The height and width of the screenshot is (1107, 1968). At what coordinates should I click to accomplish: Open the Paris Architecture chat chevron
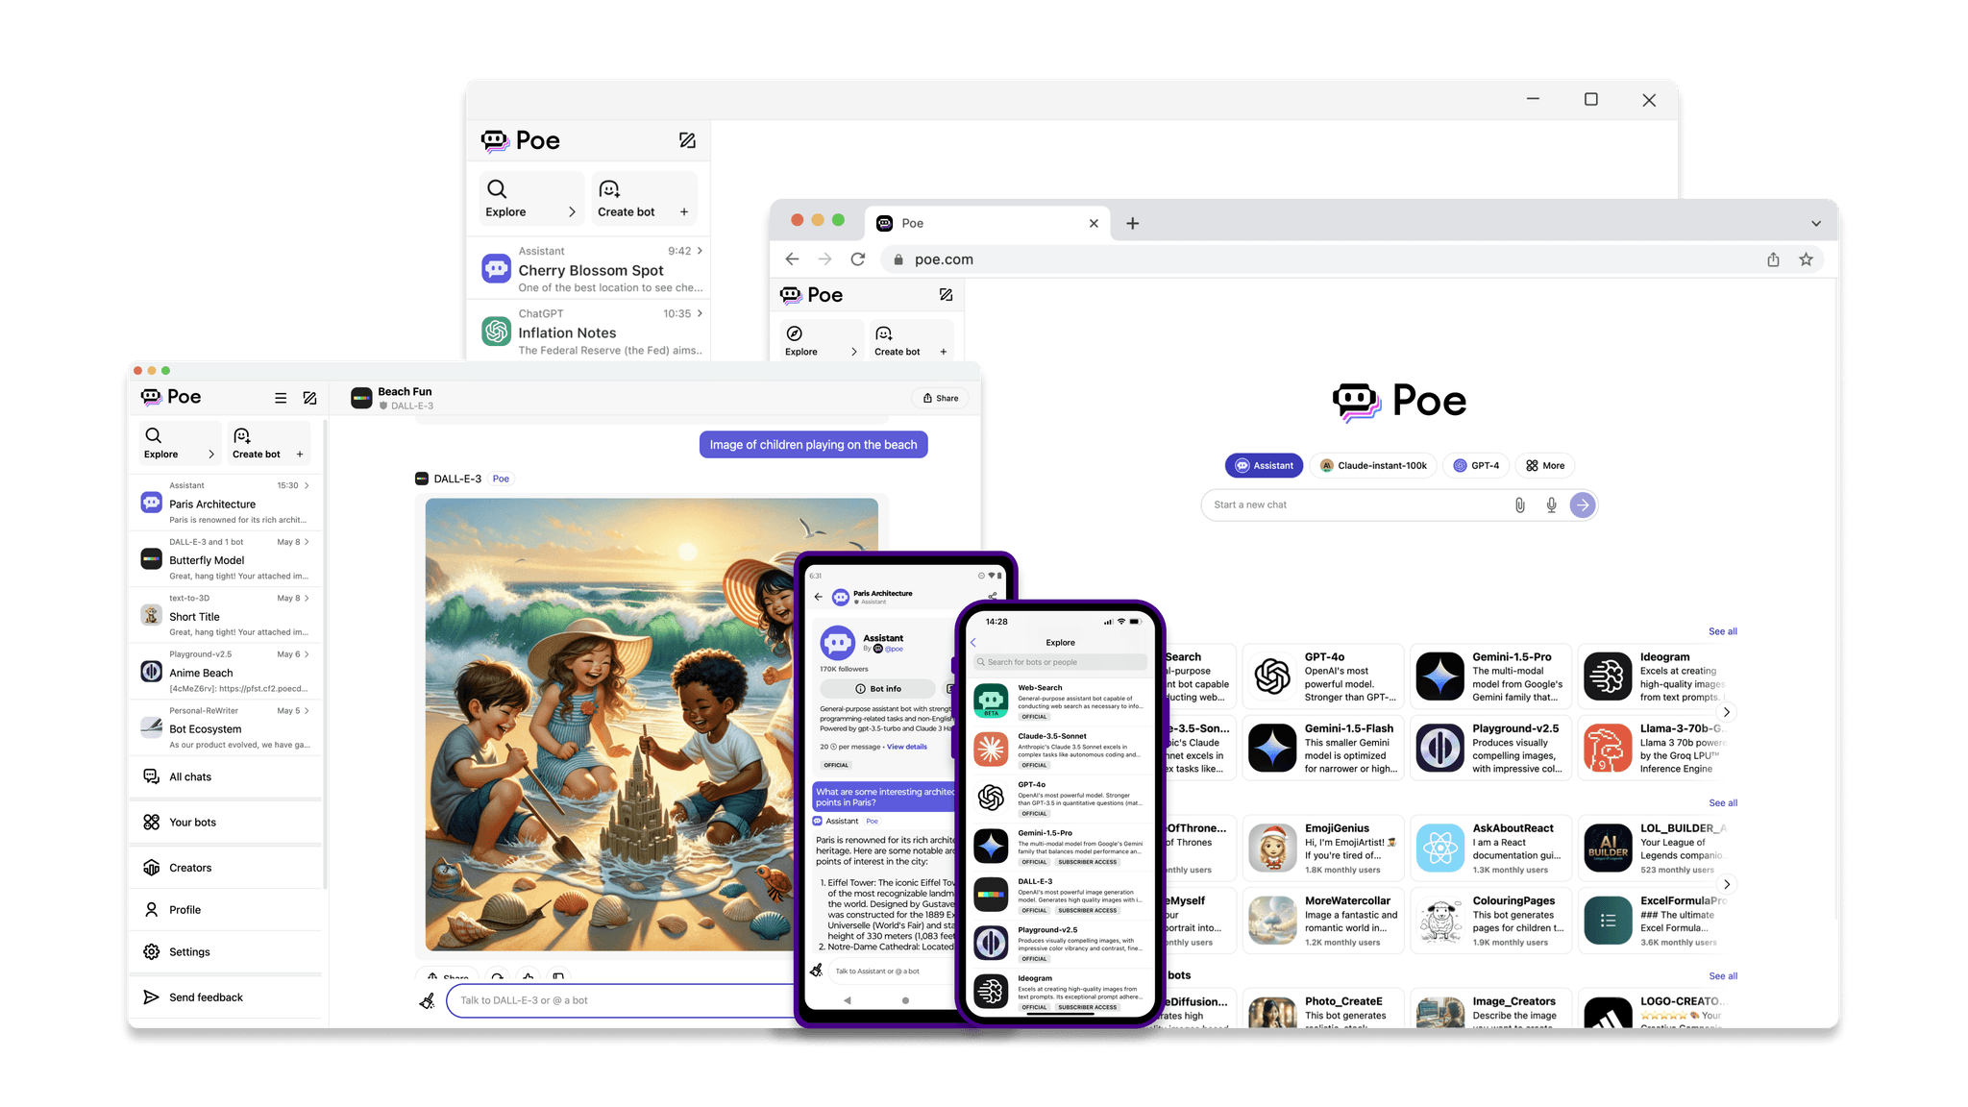click(307, 485)
